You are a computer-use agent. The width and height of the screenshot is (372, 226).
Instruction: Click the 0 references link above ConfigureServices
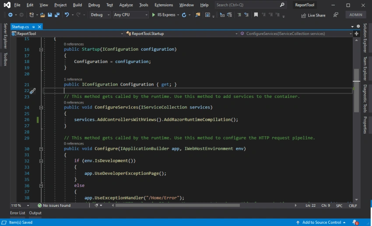pyautogui.click(x=74, y=103)
